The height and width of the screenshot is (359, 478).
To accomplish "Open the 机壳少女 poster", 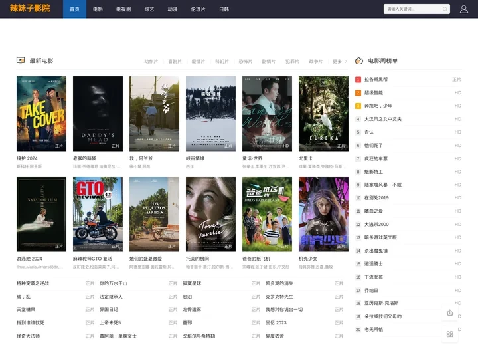I will pos(323,214).
